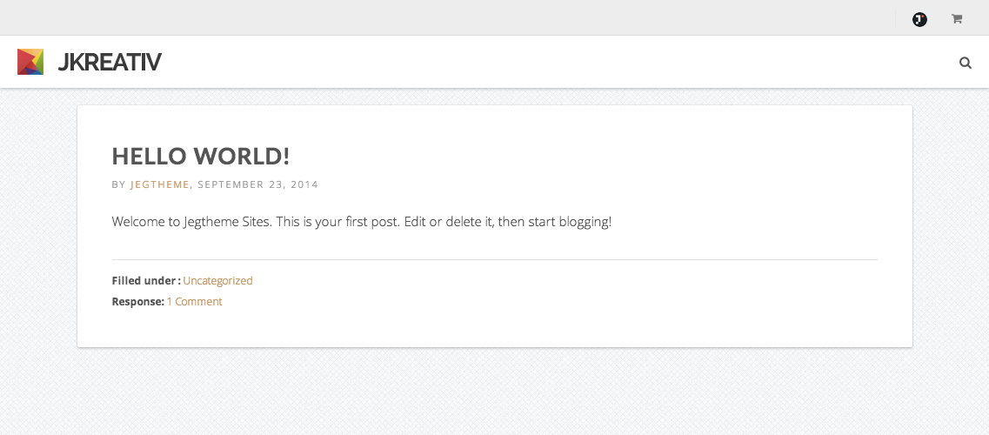This screenshot has width=989, height=435.
Task: Click the "Filled under :" label
Action: [x=146, y=281]
